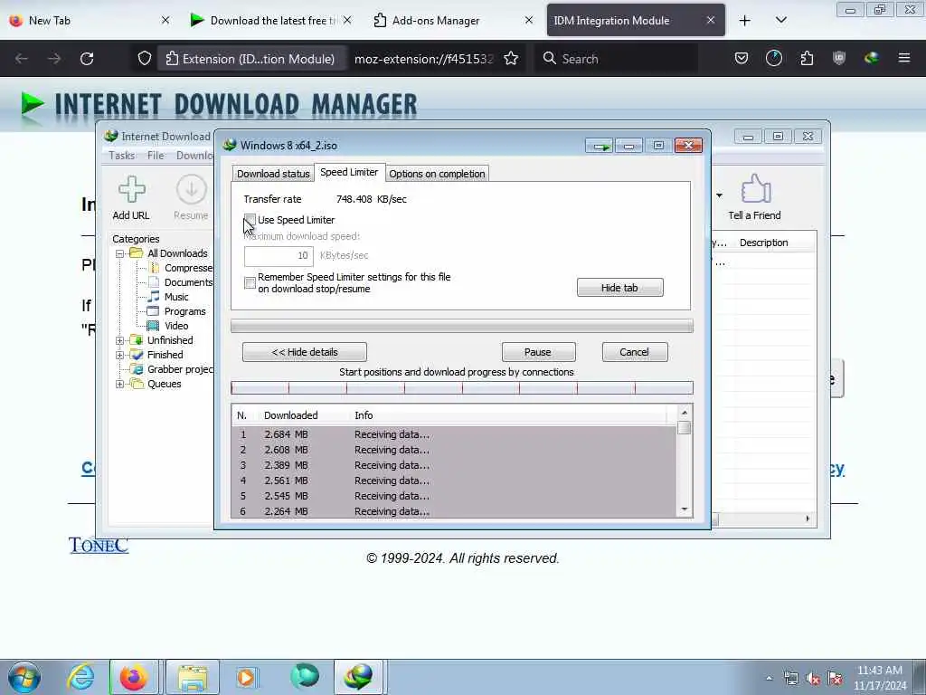Show hidden tray icons arrow

click(x=769, y=679)
